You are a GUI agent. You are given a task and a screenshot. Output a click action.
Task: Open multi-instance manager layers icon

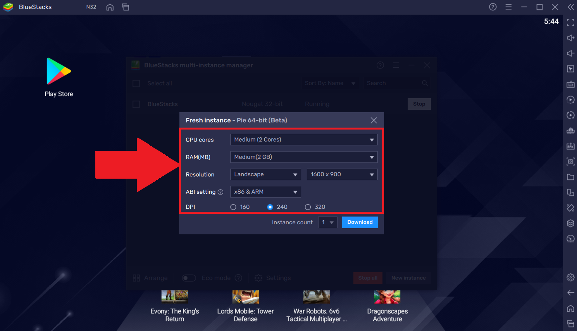570,224
